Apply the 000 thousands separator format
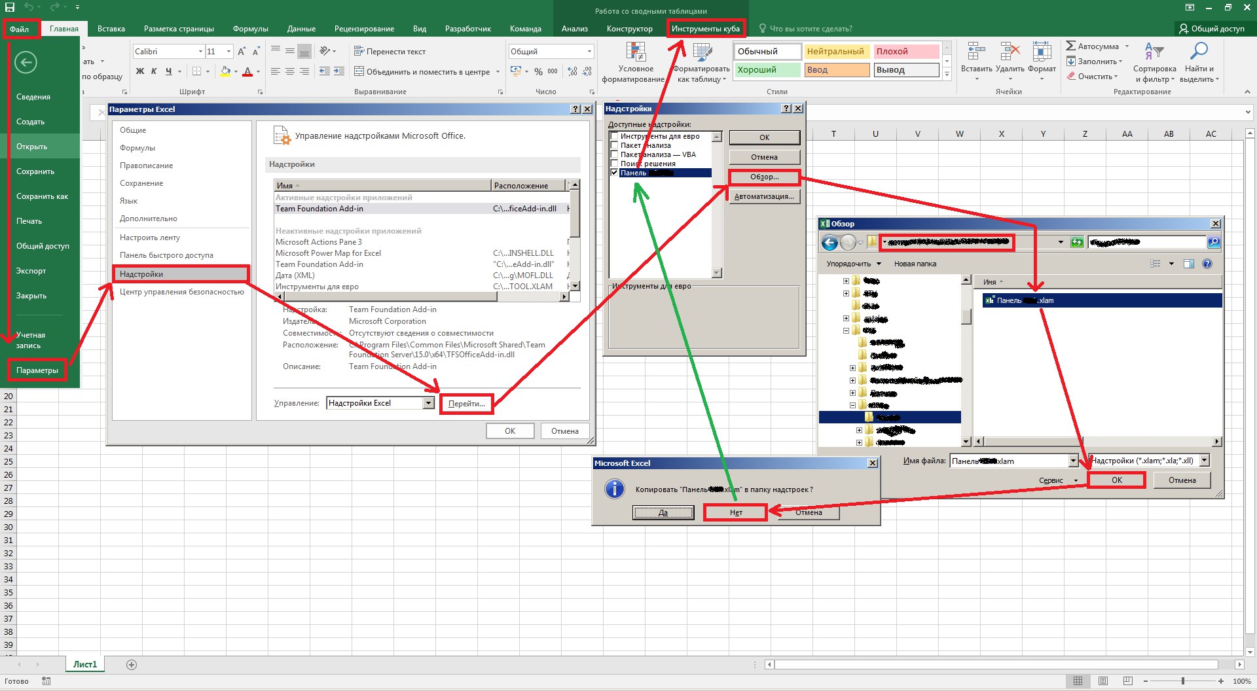Screen dimensions: 1257x691 coord(553,71)
